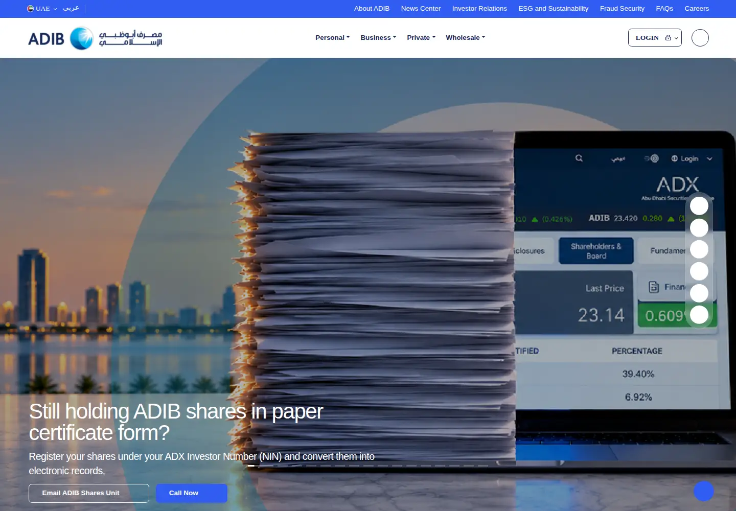Open the FAQs link
Screen dimensions: 736x511
664,9
